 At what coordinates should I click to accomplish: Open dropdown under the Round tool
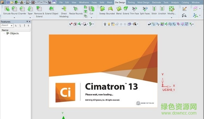pyautogui.click(x=14, y=17)
